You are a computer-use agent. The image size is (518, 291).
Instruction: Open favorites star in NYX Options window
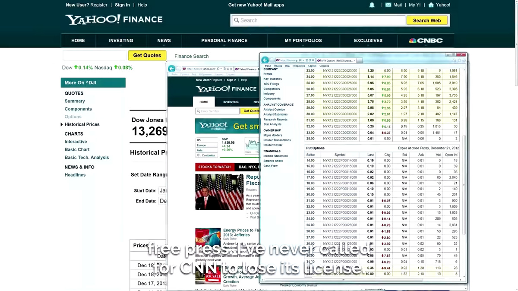[459, 60]
